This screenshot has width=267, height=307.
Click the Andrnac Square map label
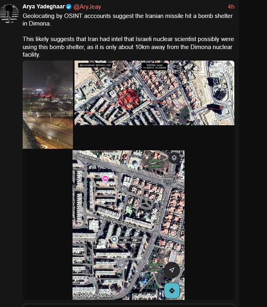click(169, 179)
